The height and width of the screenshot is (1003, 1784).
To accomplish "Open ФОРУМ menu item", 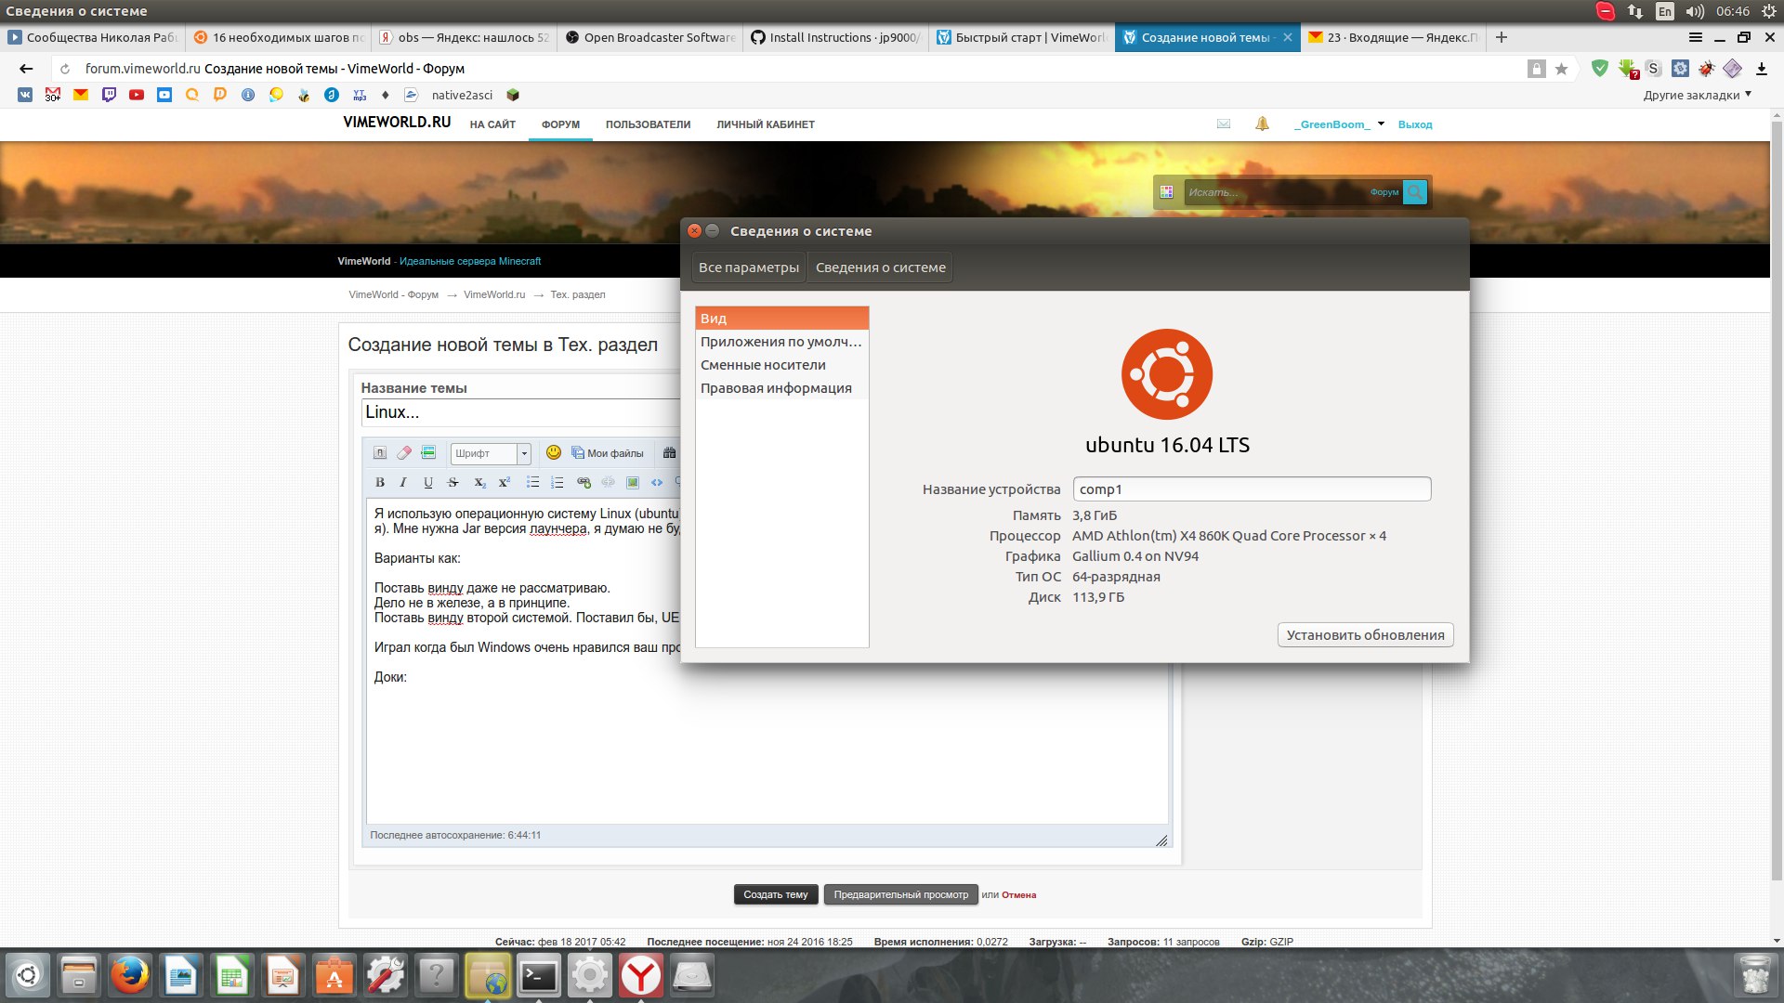I will tap(560, 124).
